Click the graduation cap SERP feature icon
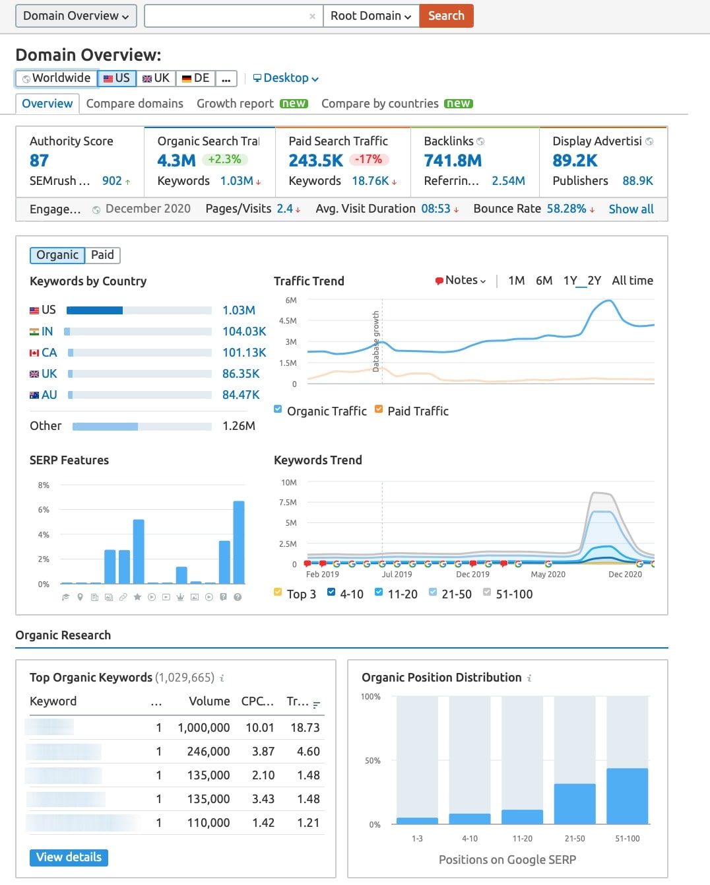 click(x=65, y=597)
